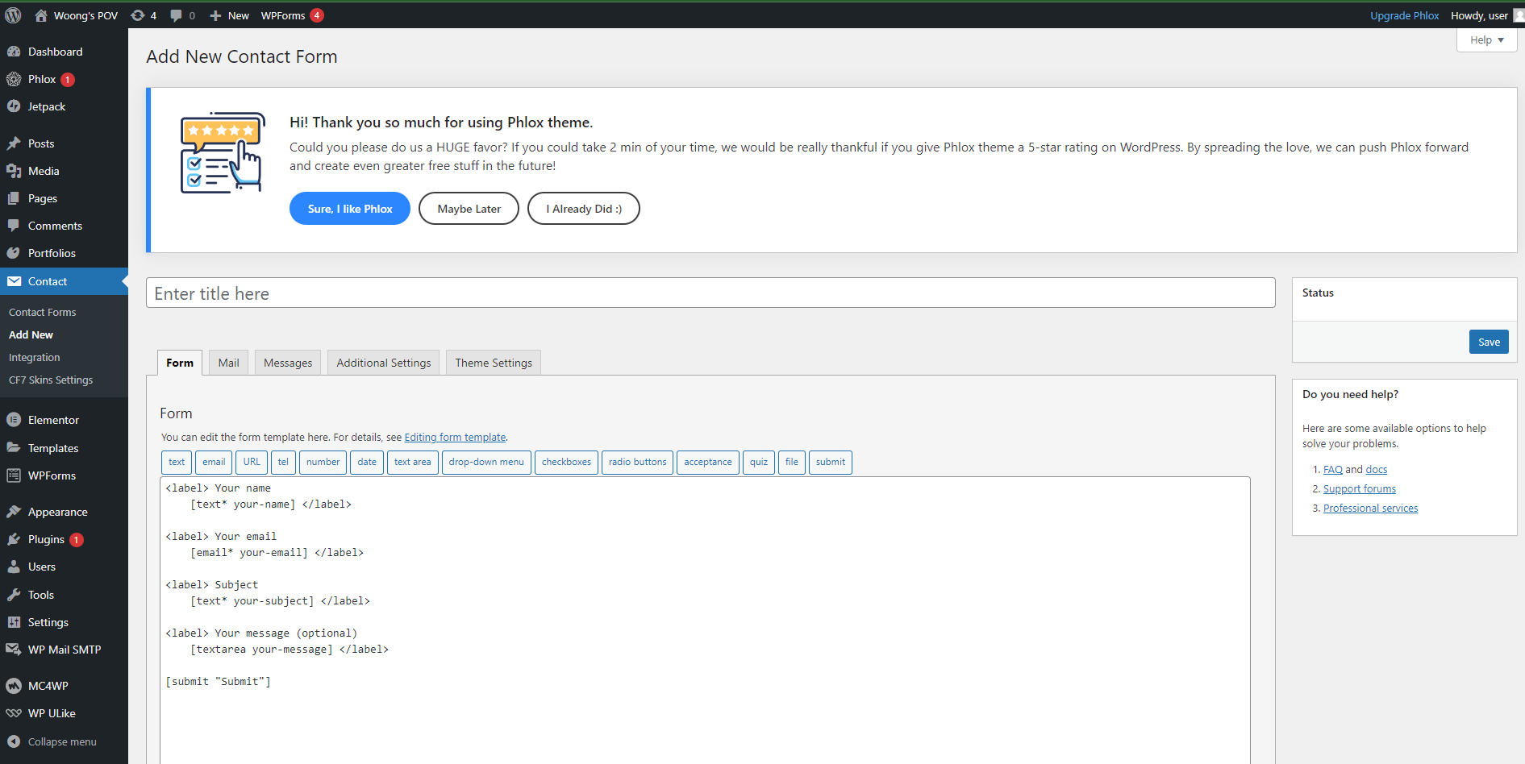Image resolution: width=1525 pixels, height=764 pixels.
Task: Insert a quiz tag
Action: [759, 462]
